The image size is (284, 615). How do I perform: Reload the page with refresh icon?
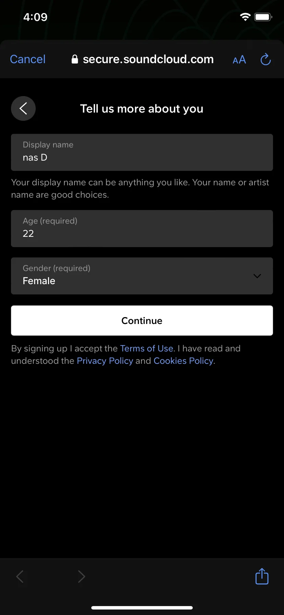(x=265, y=59)
